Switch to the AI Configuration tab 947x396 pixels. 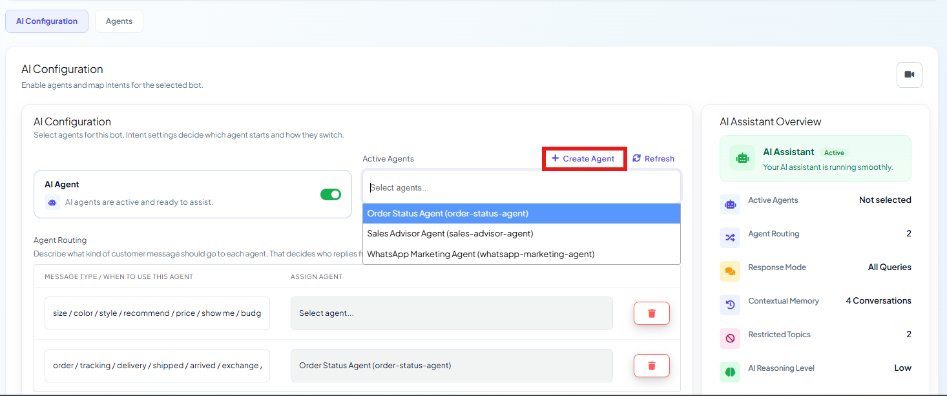[47, 21]
